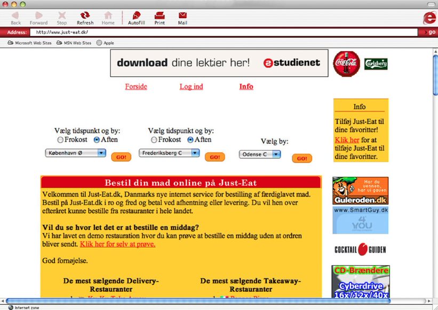438x310 pixels.
Task: Select Frokost radio in København group
Action: tap(60, 140)
